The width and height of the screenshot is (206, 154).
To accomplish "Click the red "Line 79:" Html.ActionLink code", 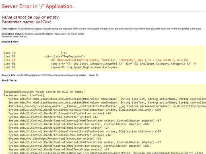I will tap(96, 60).
